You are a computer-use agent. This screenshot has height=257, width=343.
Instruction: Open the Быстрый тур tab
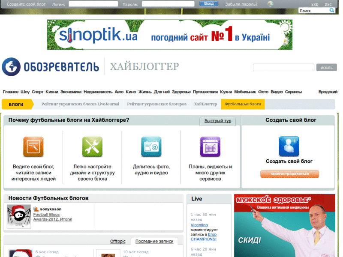218,121
